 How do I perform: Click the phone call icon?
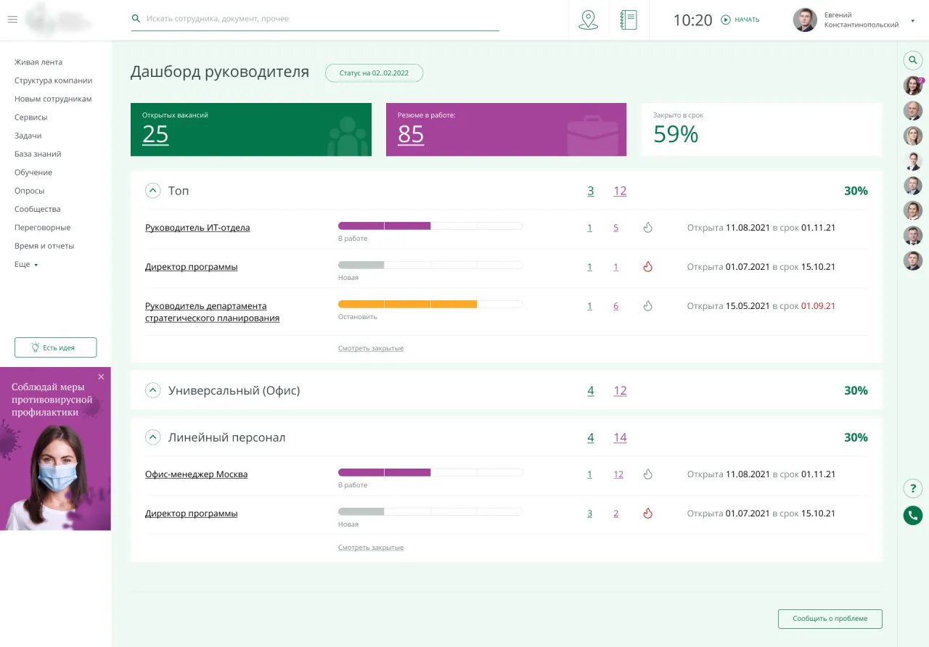pos(912,515)
